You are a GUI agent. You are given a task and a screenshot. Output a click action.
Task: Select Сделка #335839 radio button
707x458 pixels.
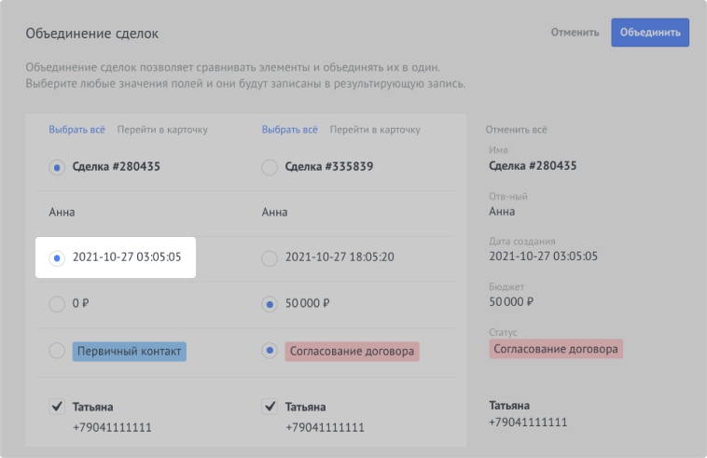coord(270,168)
